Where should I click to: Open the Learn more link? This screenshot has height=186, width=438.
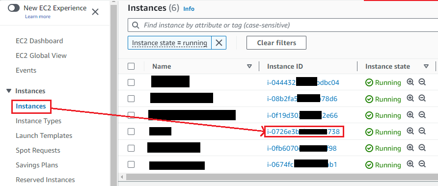[38, 17]
